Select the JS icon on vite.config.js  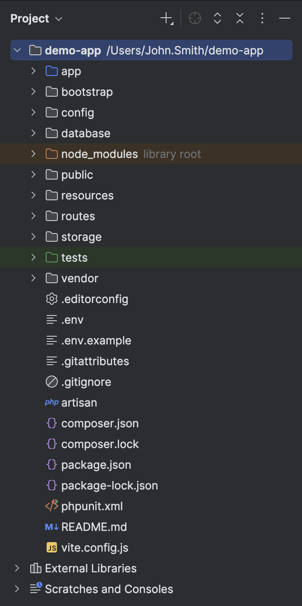pos(51,547)
